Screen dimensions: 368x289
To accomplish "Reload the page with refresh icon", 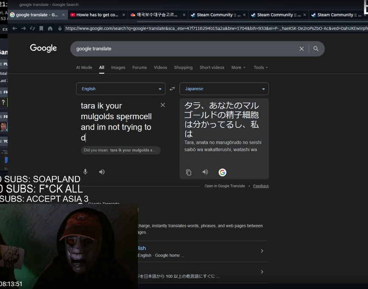I will coord(32,28).
